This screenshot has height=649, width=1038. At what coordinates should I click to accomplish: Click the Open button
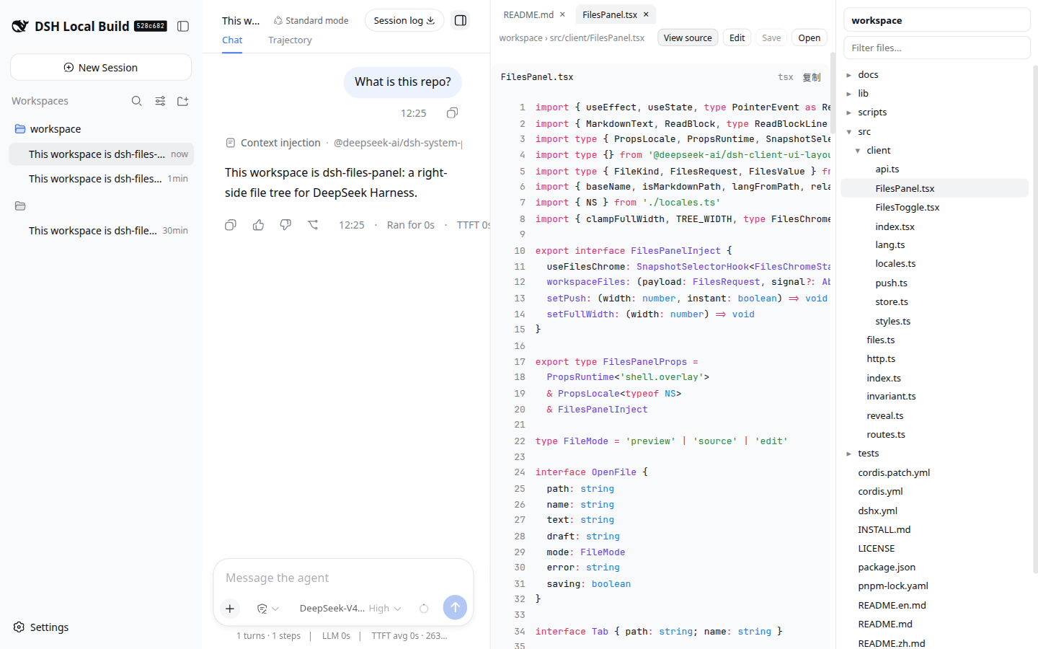click(x=809, y=37)
